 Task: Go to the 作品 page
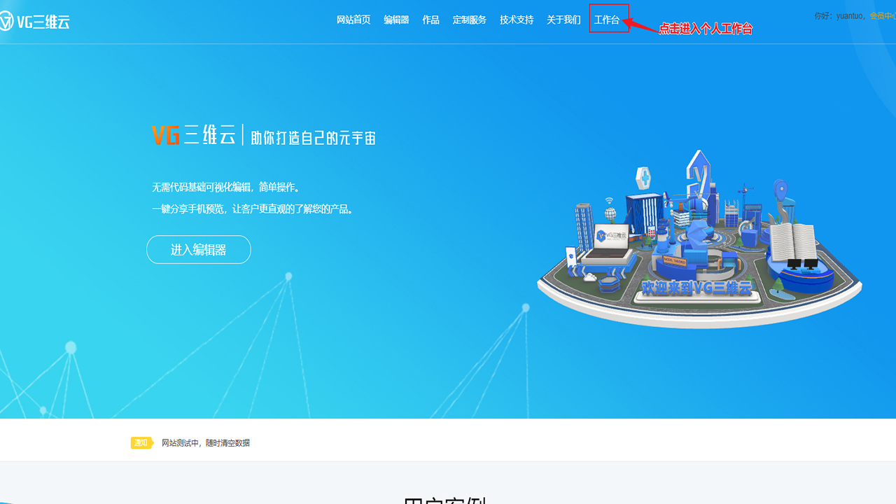430,20
